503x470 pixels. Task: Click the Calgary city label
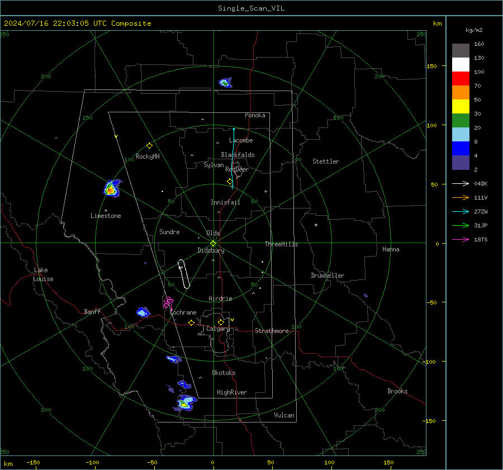coord(218,329)
